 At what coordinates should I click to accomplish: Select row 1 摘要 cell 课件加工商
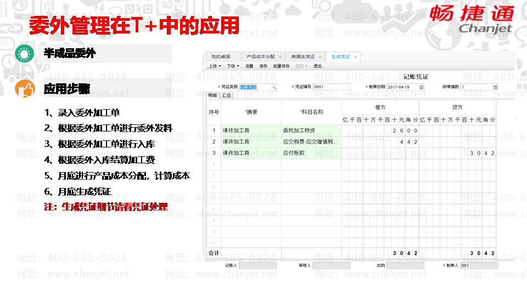[251, 130]
